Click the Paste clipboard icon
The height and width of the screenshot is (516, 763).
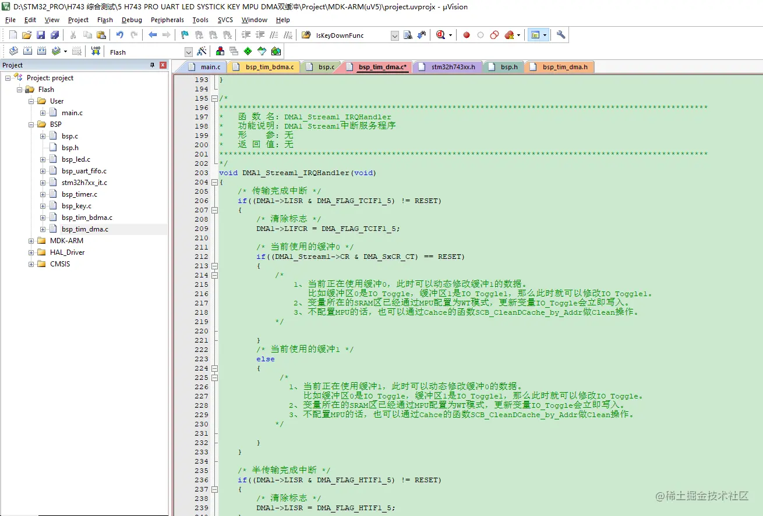pyautogui.click(x=101, y=35)
